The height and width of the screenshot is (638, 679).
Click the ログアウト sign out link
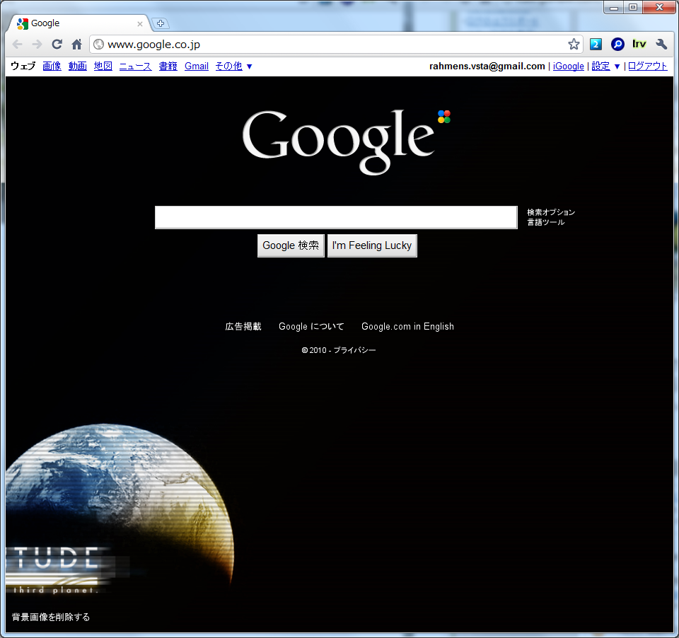click(x=648, y=66)
